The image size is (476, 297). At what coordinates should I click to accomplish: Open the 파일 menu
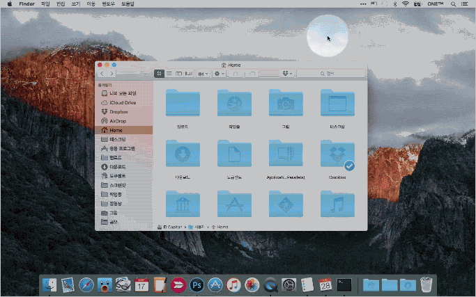pyautogui.click(x=45, y=4)
